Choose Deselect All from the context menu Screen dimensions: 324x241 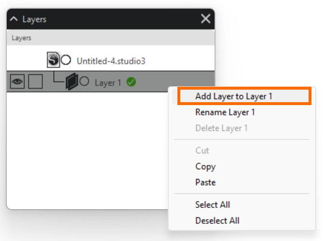[x=217, y=220]
